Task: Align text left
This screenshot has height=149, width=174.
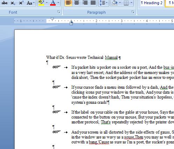Action: (x=68, y=3)
